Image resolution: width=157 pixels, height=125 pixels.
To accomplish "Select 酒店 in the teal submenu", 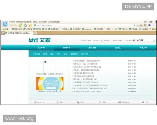I will pos(52,54).
